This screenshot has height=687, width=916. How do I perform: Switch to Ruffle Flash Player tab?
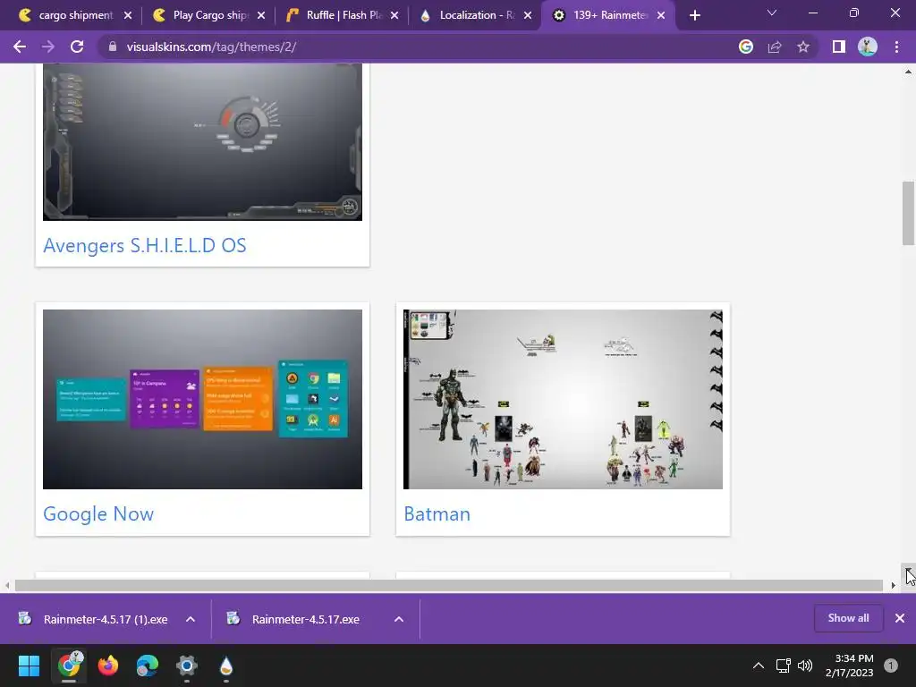click(x=343, y=15)
